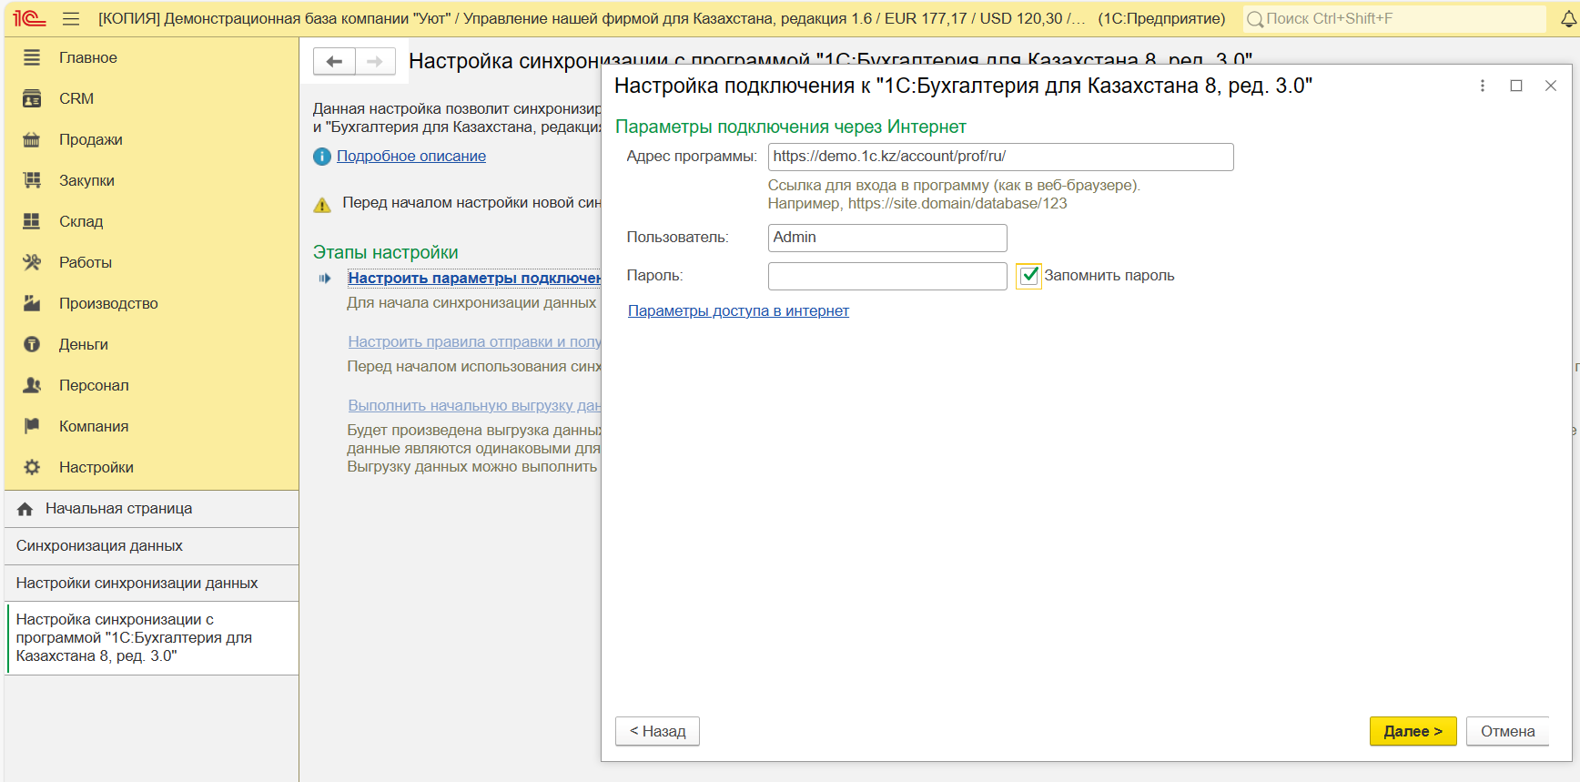Open the Подробное описание link

pyautogui.click(x=410, y=157)
